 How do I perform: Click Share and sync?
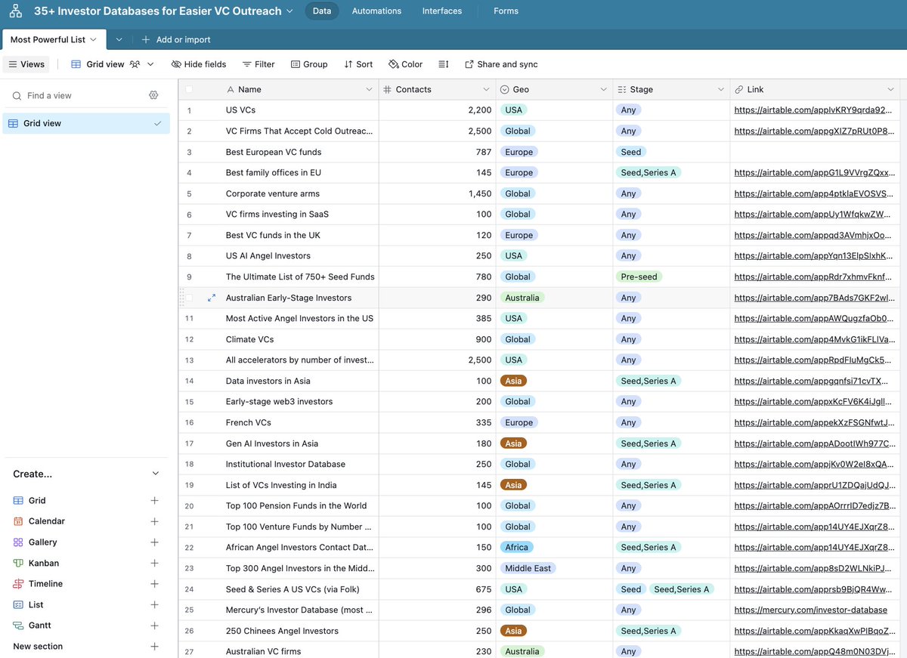[x=501, y=64]
